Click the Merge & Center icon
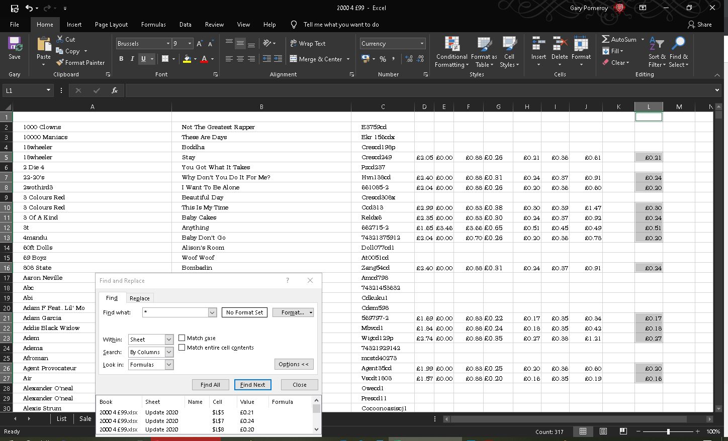This screenshot has height=441, width=728. pos(294,59)
